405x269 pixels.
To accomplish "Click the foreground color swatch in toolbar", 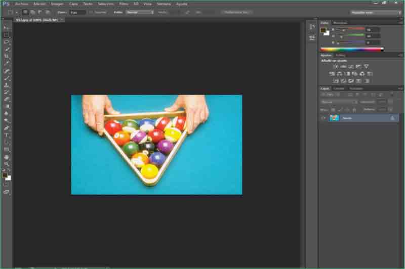I will point(5,175).
